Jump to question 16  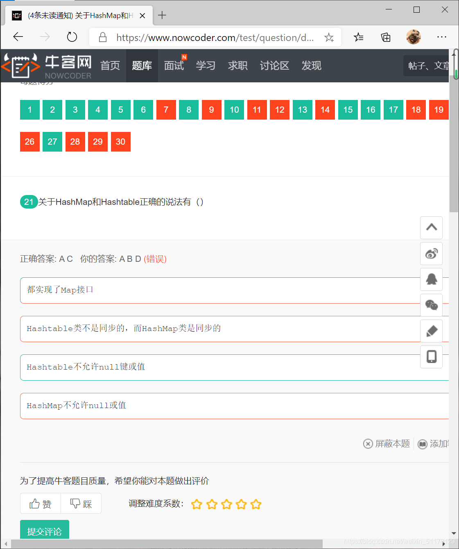[371, 110]
